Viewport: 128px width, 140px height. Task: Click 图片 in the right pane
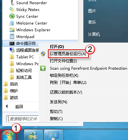(x=92, y=11)
